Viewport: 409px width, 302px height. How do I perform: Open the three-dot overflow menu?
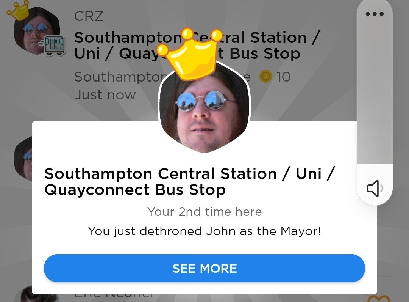375,14
